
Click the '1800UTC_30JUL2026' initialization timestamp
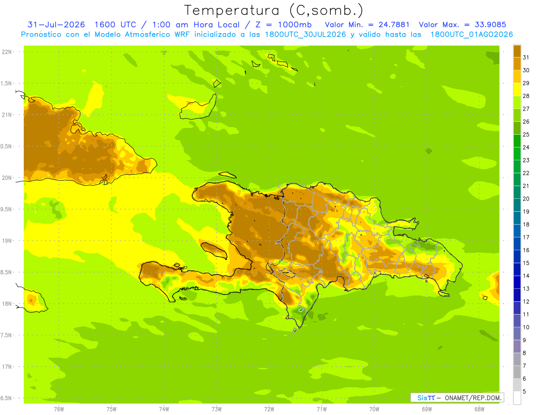tap(305, 34)
